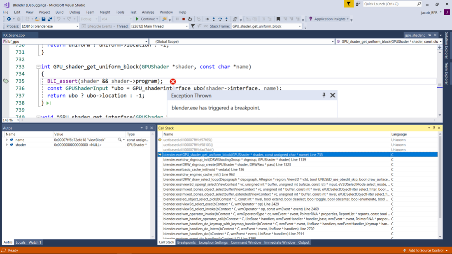Click the Step Over arrow icon
452x254 pixels.
pyautogui.click(x=220, y=19)
